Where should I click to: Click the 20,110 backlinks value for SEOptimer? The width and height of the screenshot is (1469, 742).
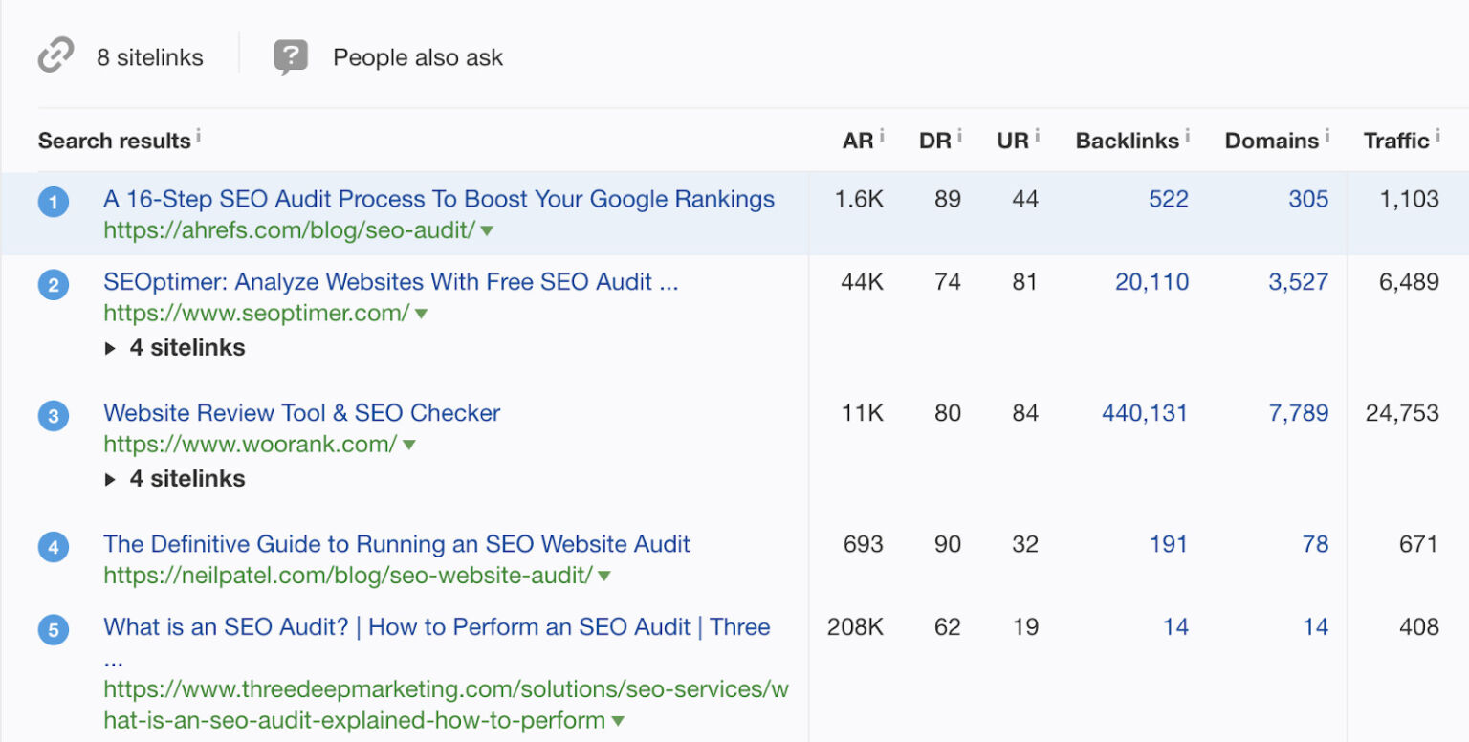click(x=1151, y=282)
